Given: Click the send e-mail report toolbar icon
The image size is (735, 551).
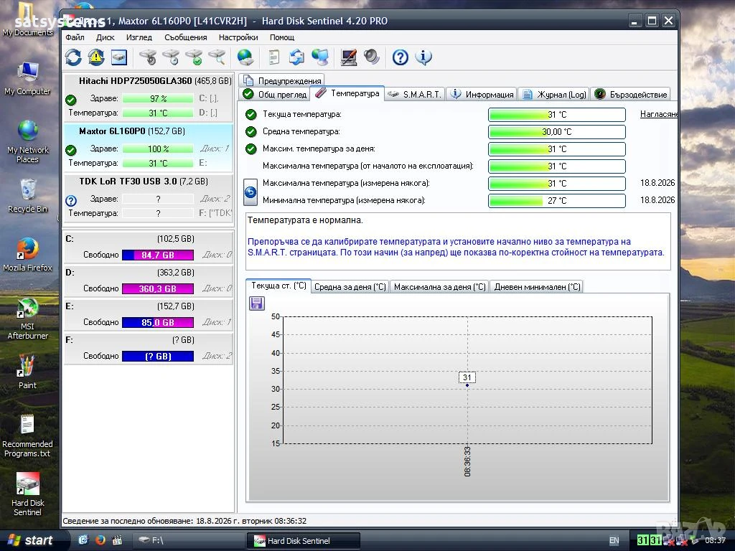Looking at the screenshot, I should pos(296,57).
